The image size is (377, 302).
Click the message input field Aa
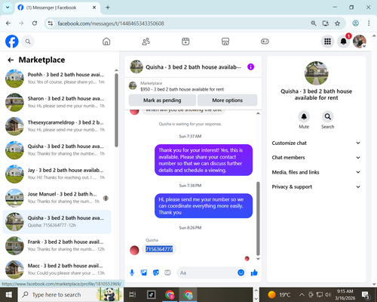[207, 273]
